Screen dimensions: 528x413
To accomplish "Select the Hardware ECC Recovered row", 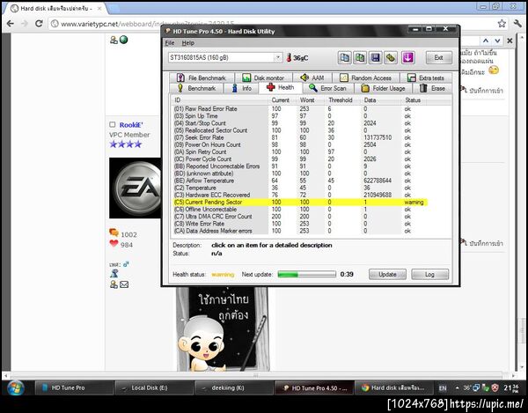I will [300, 195].
